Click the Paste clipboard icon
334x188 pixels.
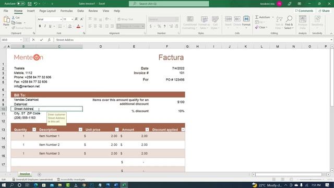(6, 20)
